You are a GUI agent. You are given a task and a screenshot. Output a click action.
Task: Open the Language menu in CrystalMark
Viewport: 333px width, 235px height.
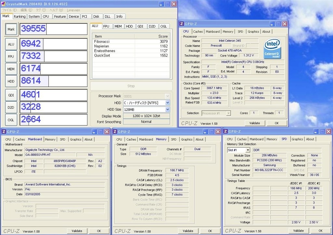(73, 10)
